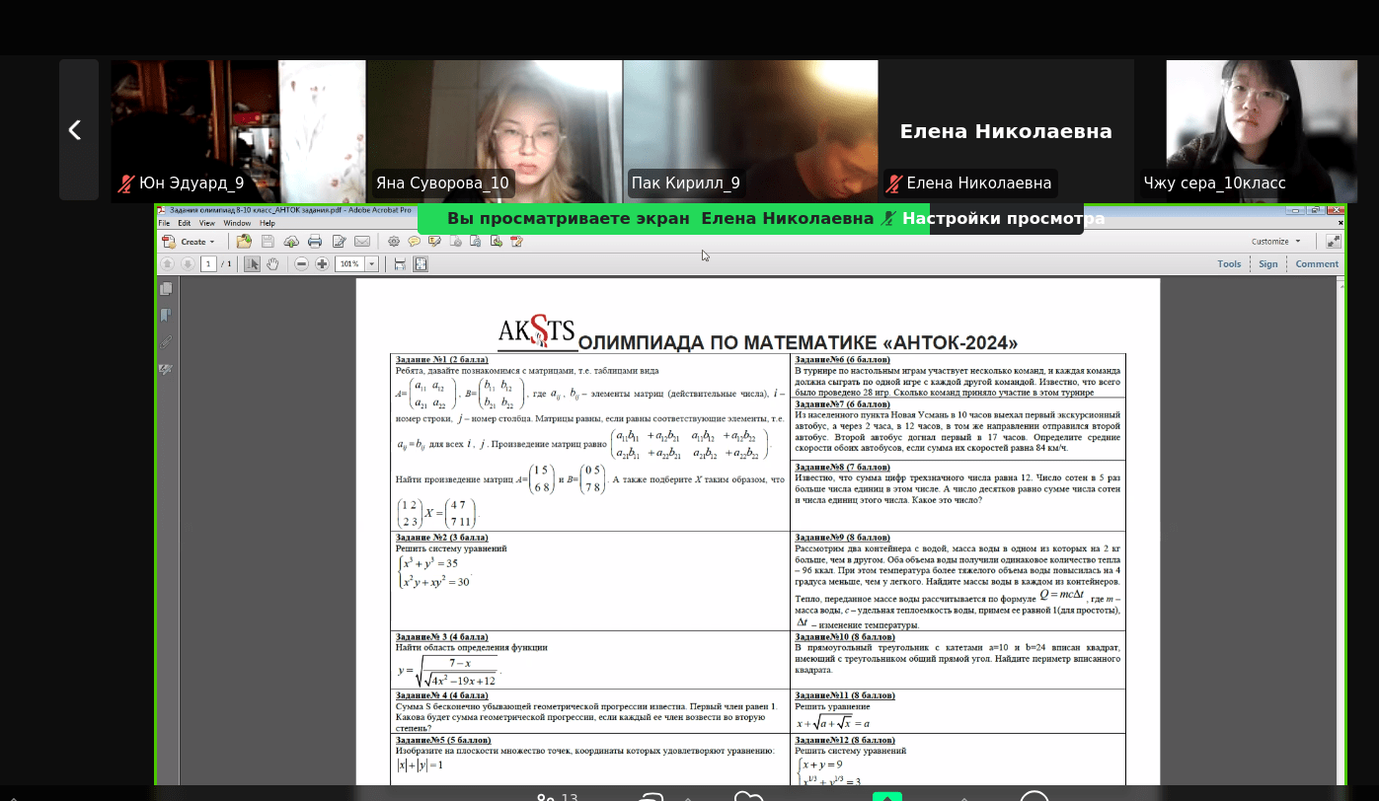1379x801 pixels.
Task: Click Настройки просмотра view options button
Action: click(x=1003, y=219)
